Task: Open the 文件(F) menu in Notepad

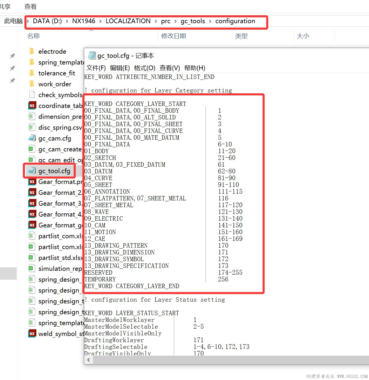Action: pyautogui.click(x=96, y=68)
